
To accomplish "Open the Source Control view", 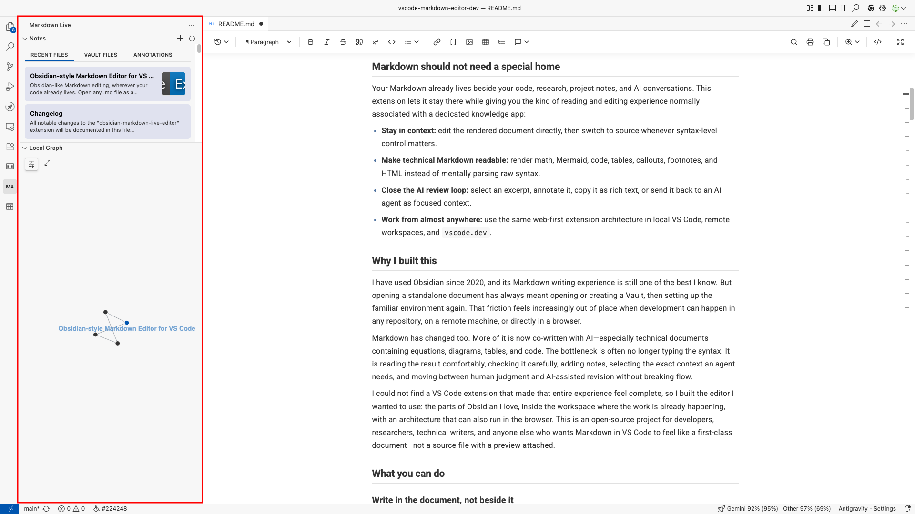I will (10, 67).
